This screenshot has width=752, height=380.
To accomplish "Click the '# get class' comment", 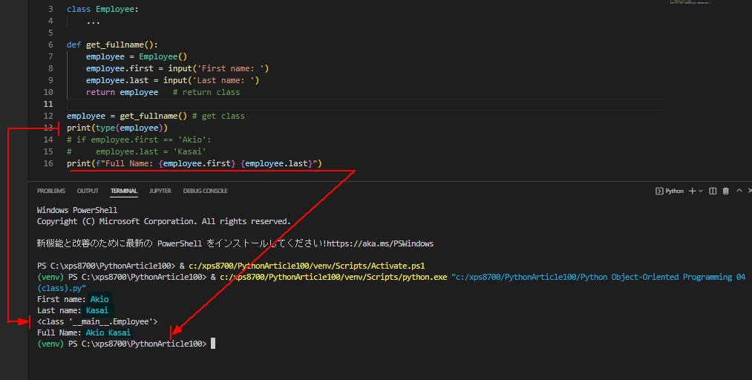I will tap(218, 116).
